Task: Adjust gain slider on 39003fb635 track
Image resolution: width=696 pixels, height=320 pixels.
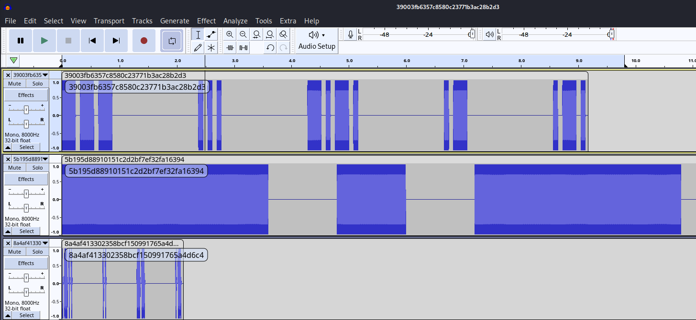Action: tap(26, 110)
